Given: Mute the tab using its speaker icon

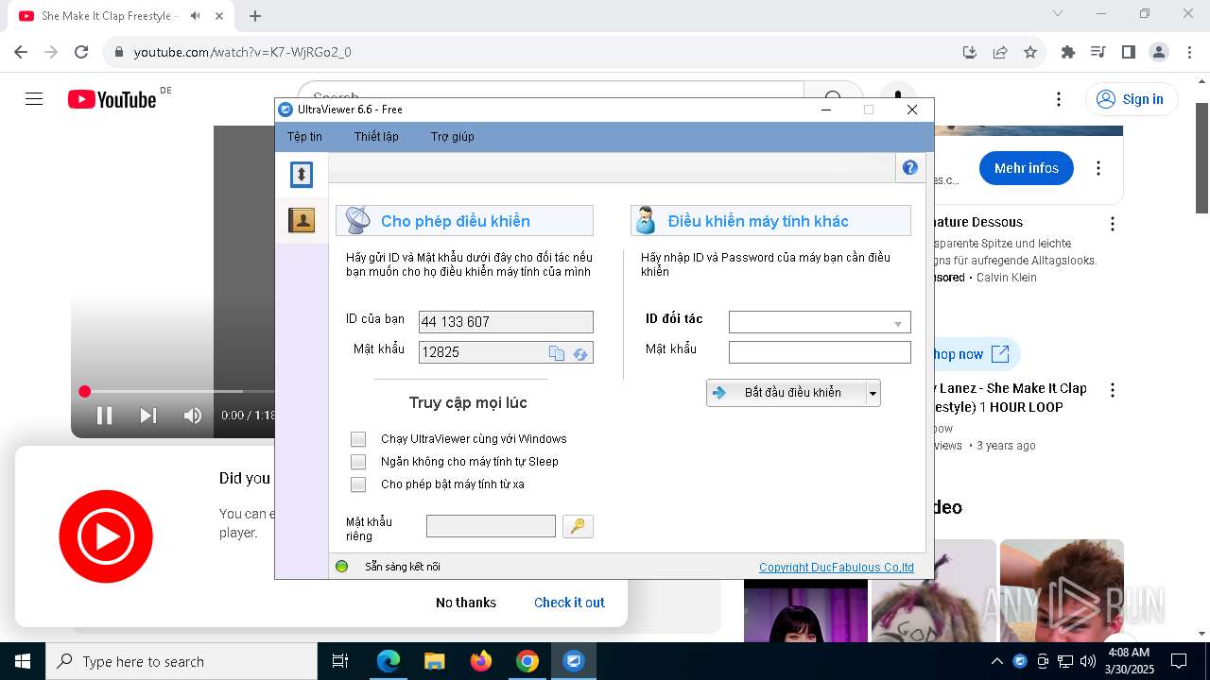Looking at the screenshot, I should point(196,16).
